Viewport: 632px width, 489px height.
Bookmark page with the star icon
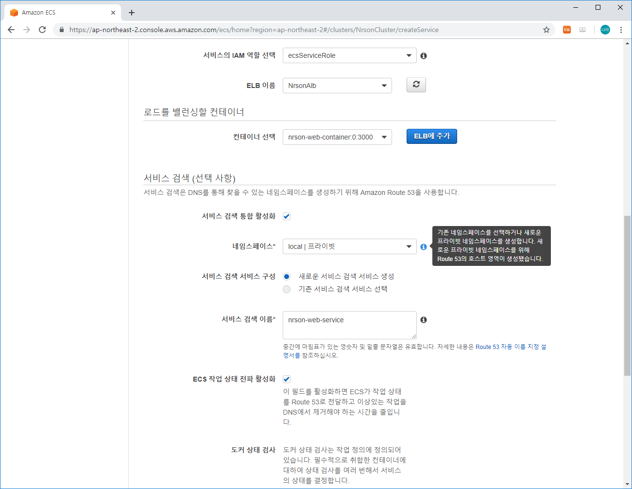coord(547,30)
